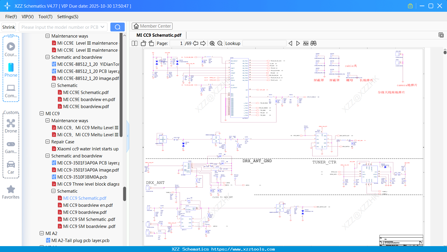
Task: Select the Car category icon
Action: point(11,166)
